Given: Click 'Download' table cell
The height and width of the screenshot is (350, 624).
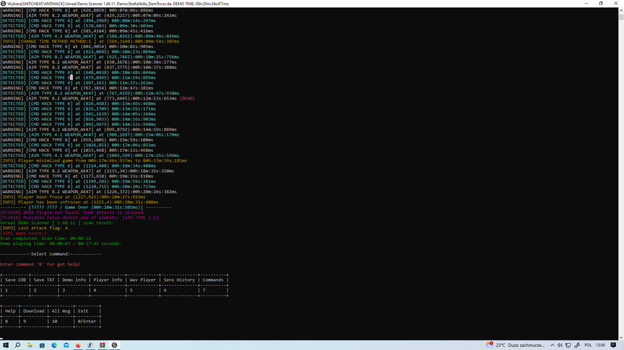Looking at the screenshot, I should coord(34,311).
